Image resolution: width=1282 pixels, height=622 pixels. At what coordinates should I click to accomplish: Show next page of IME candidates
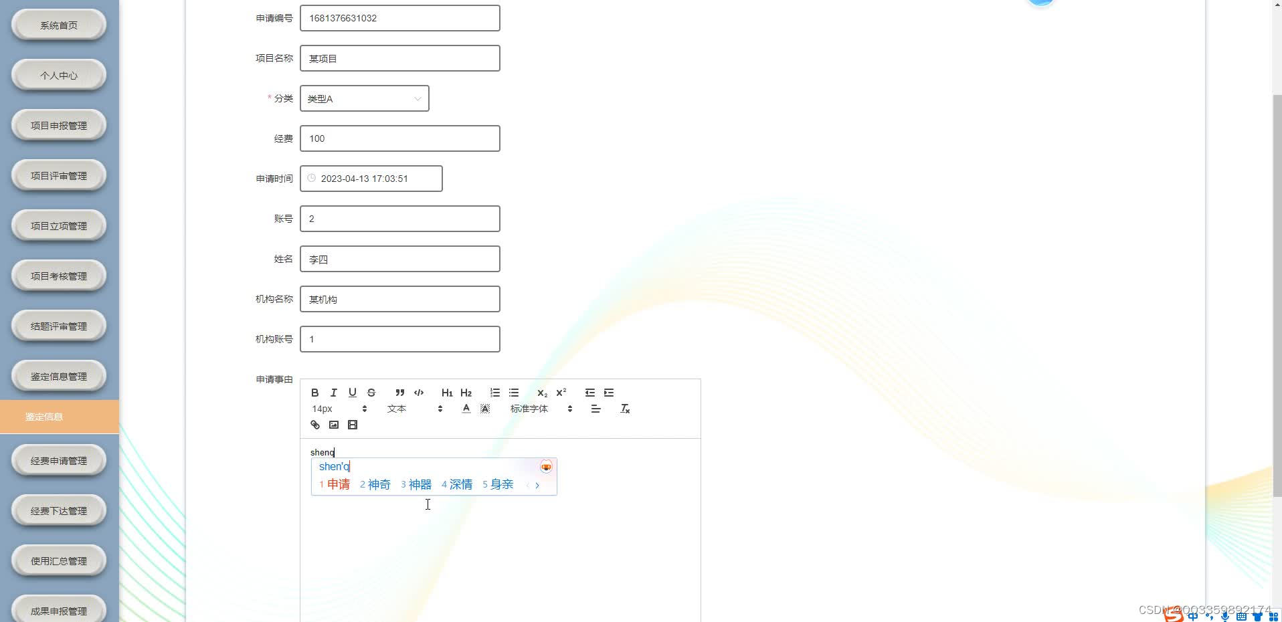537,486
